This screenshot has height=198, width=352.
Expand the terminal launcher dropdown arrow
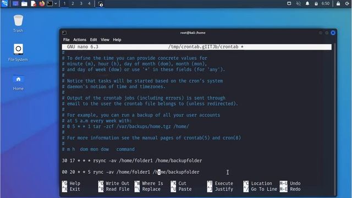coord(56,4)
